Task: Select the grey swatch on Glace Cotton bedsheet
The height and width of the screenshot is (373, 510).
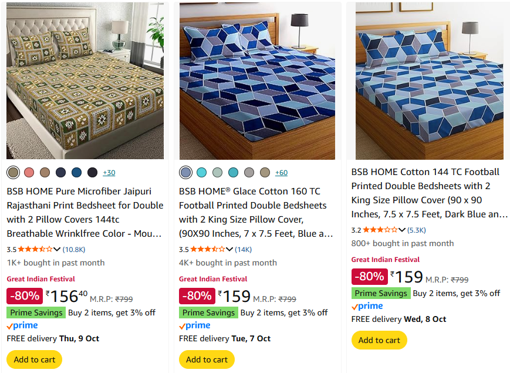Action: pos(249,172)
